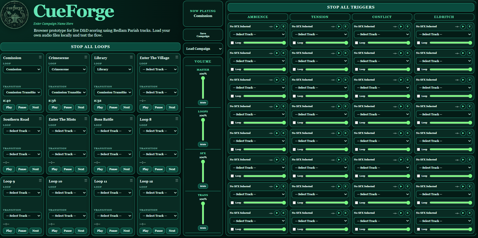Open Enter The Village loop Select Track dropdown
The image size is (478, 238).
pyautogui.click(x=159, y=69)
